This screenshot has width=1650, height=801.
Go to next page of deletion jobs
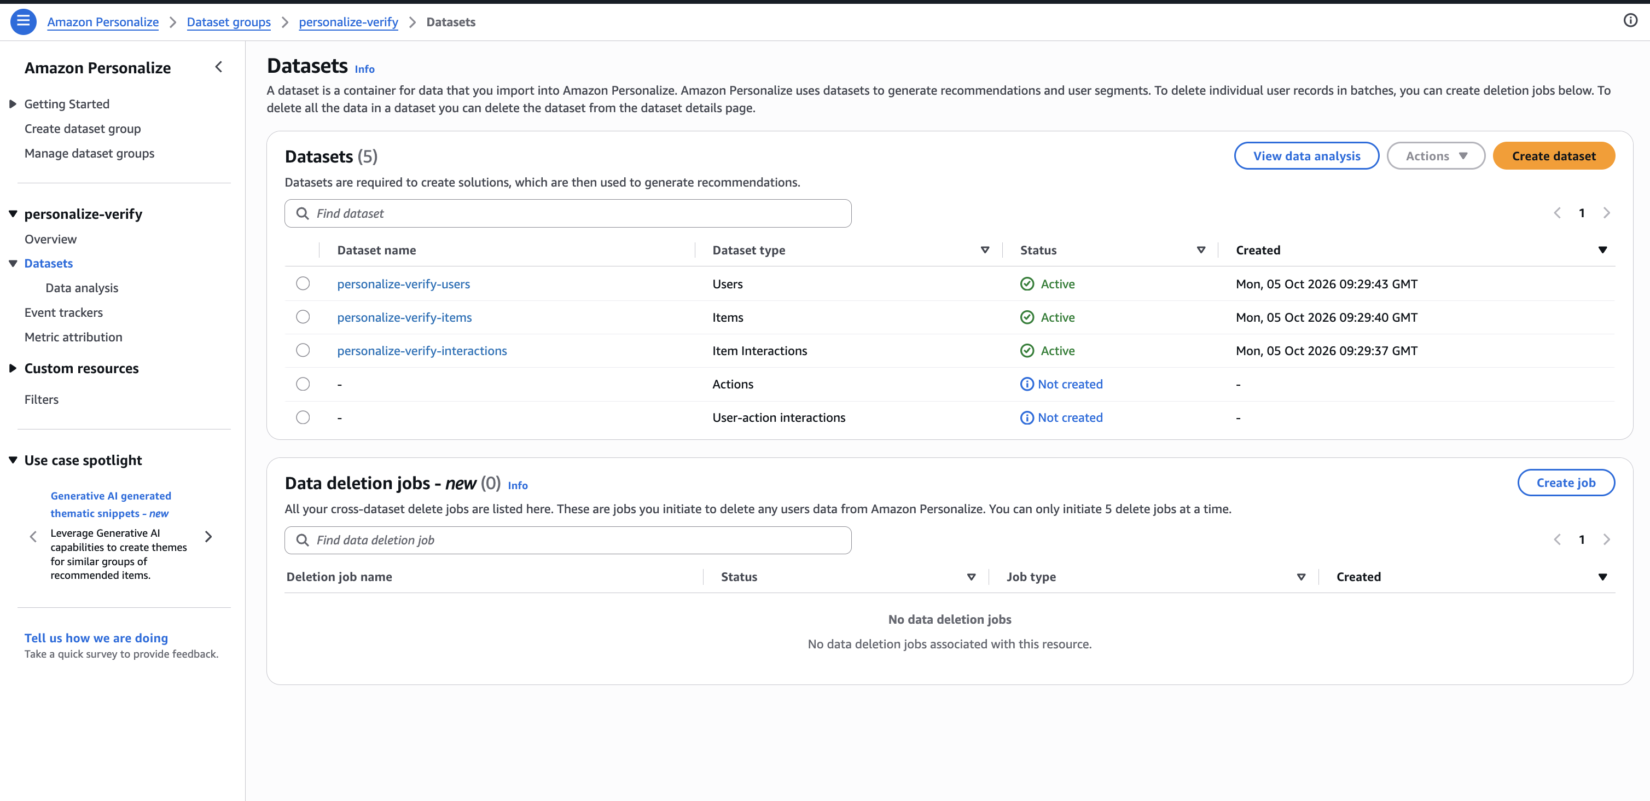pyautogui.click(x=1606, y=539)
